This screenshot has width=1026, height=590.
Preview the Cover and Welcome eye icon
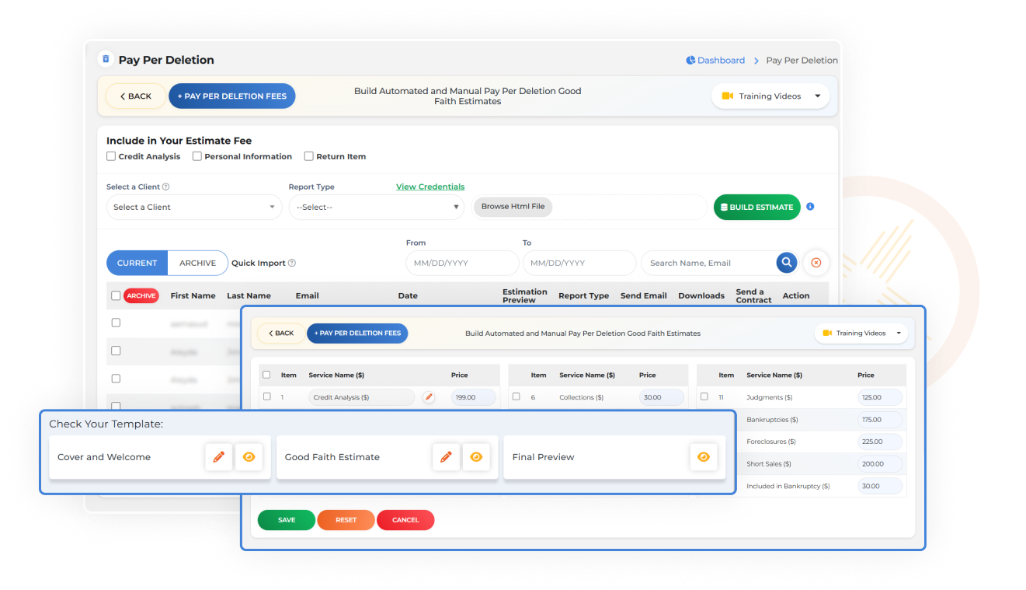tap(249, 457)
